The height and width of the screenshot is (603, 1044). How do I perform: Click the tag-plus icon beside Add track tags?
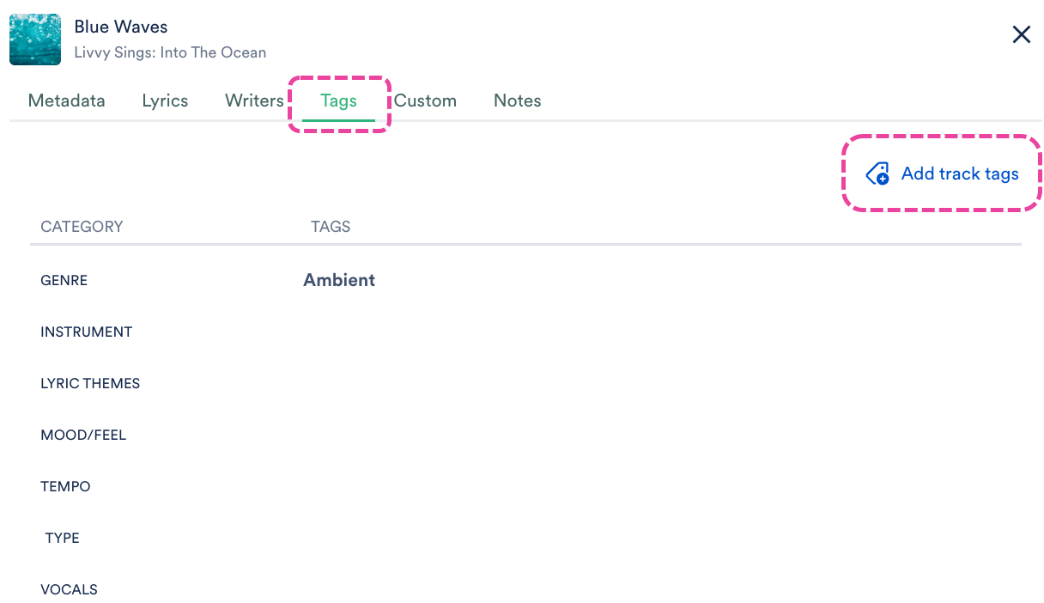877,174
